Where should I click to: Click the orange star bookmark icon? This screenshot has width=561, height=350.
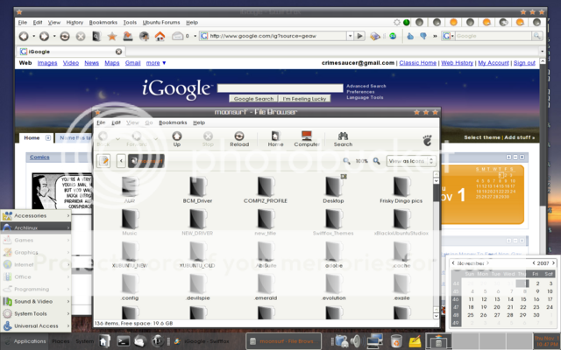pos(112,36)
